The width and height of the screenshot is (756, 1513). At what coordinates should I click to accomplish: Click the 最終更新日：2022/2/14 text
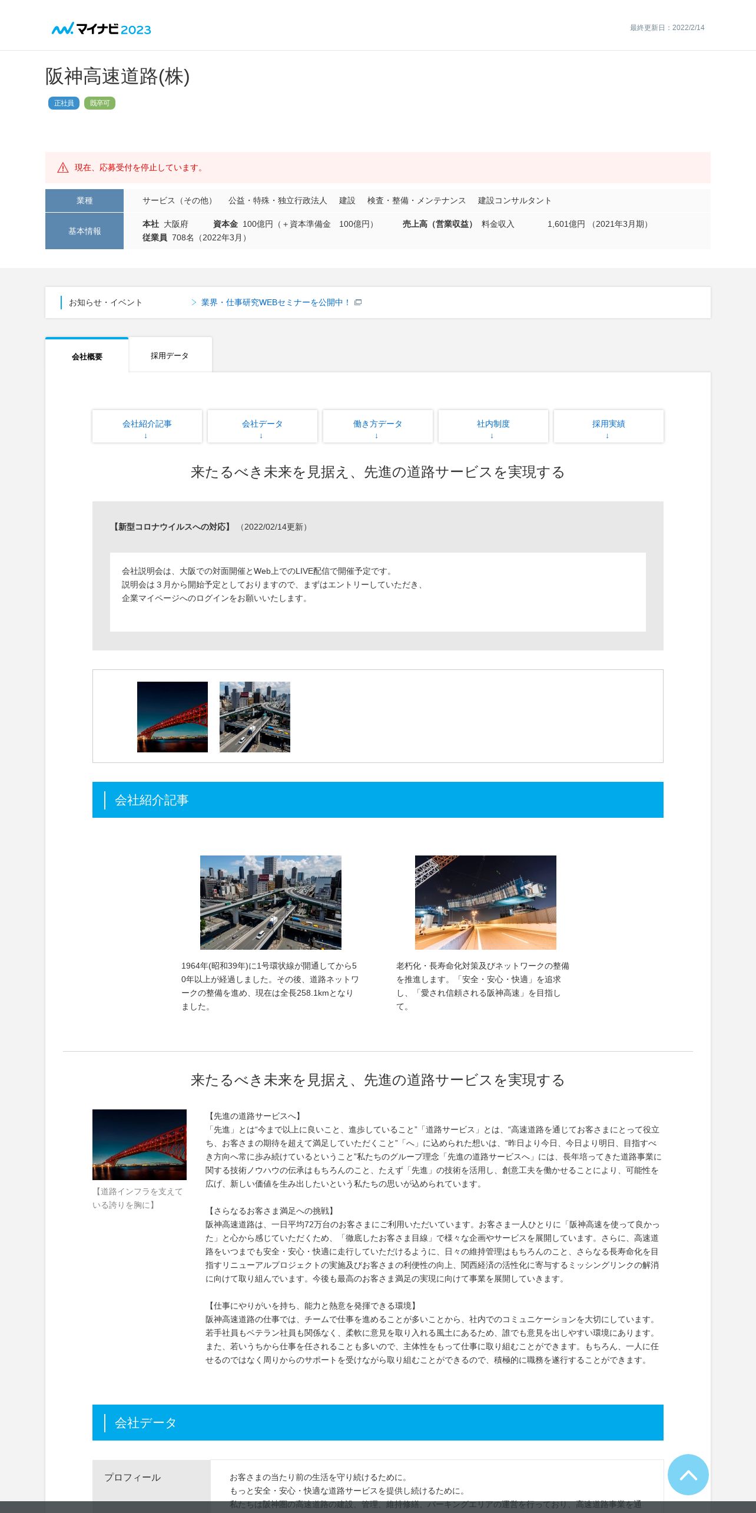click(667, 28)
